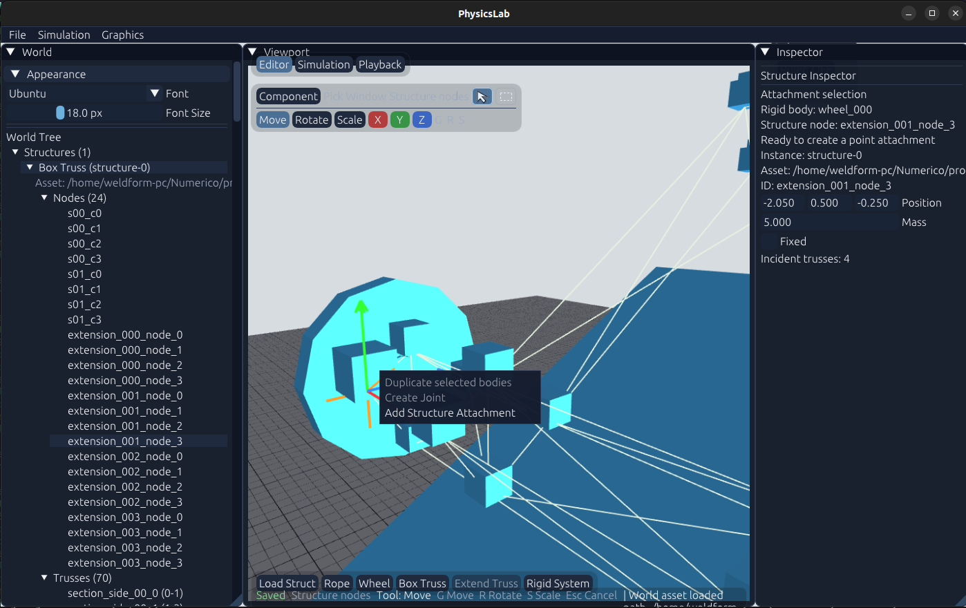Select highlighted extension_001_node_3 row

point(138,441)
